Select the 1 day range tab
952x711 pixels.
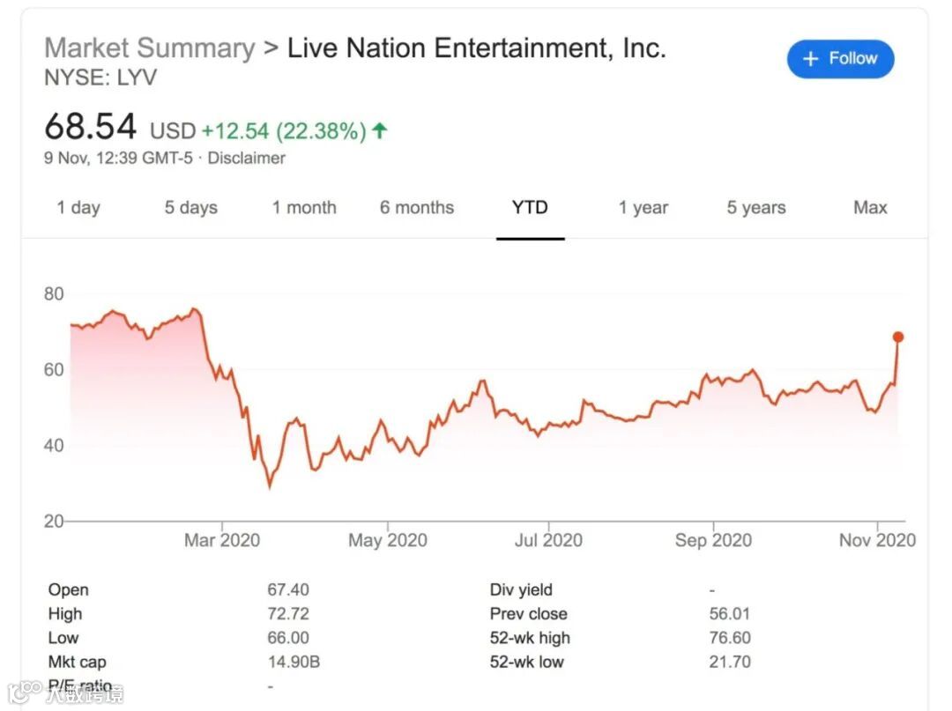point(78,208)
